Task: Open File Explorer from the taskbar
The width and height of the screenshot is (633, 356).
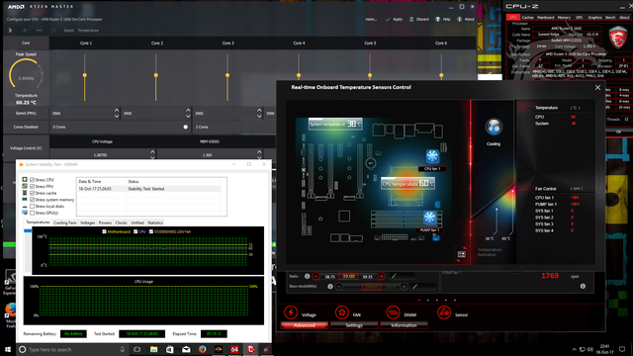Action: coord(154,349)
